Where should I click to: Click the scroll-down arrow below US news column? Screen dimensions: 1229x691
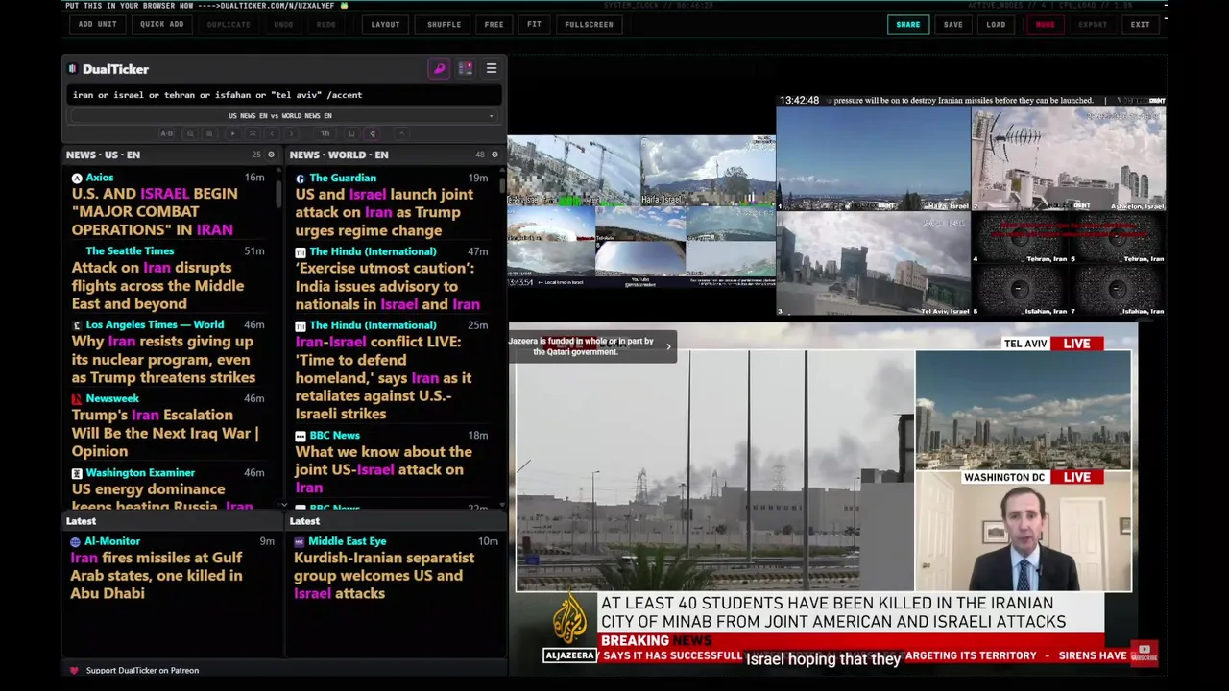283,506
